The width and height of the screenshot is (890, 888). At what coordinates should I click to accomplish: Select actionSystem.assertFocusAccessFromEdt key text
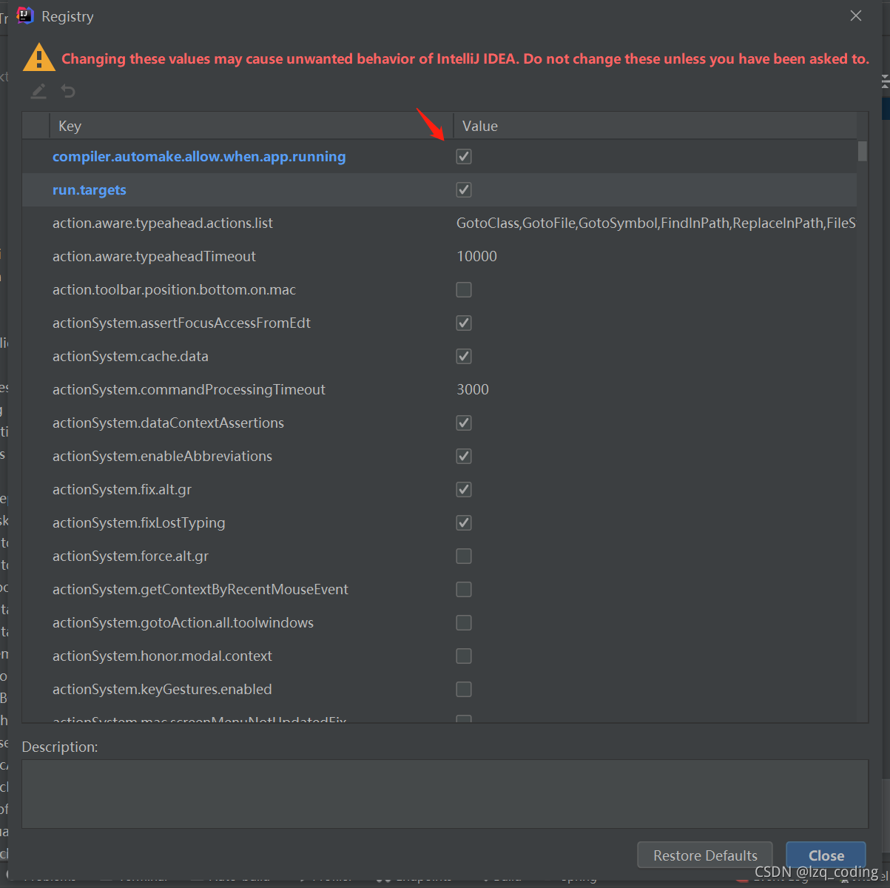point(181,323)
